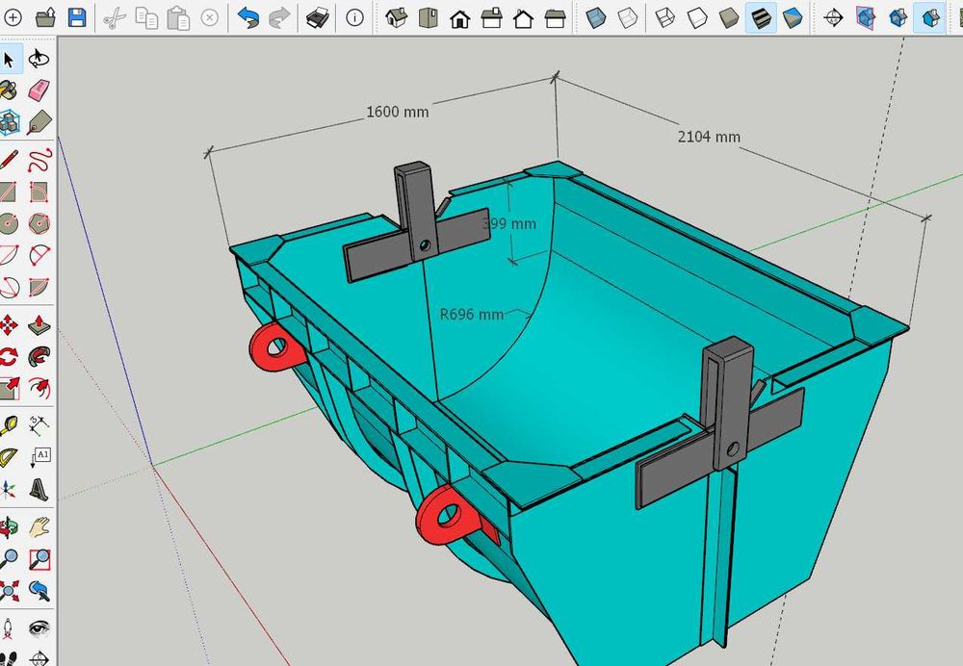
Task: Click the 1600 mm dimension label
Action: 398,112
